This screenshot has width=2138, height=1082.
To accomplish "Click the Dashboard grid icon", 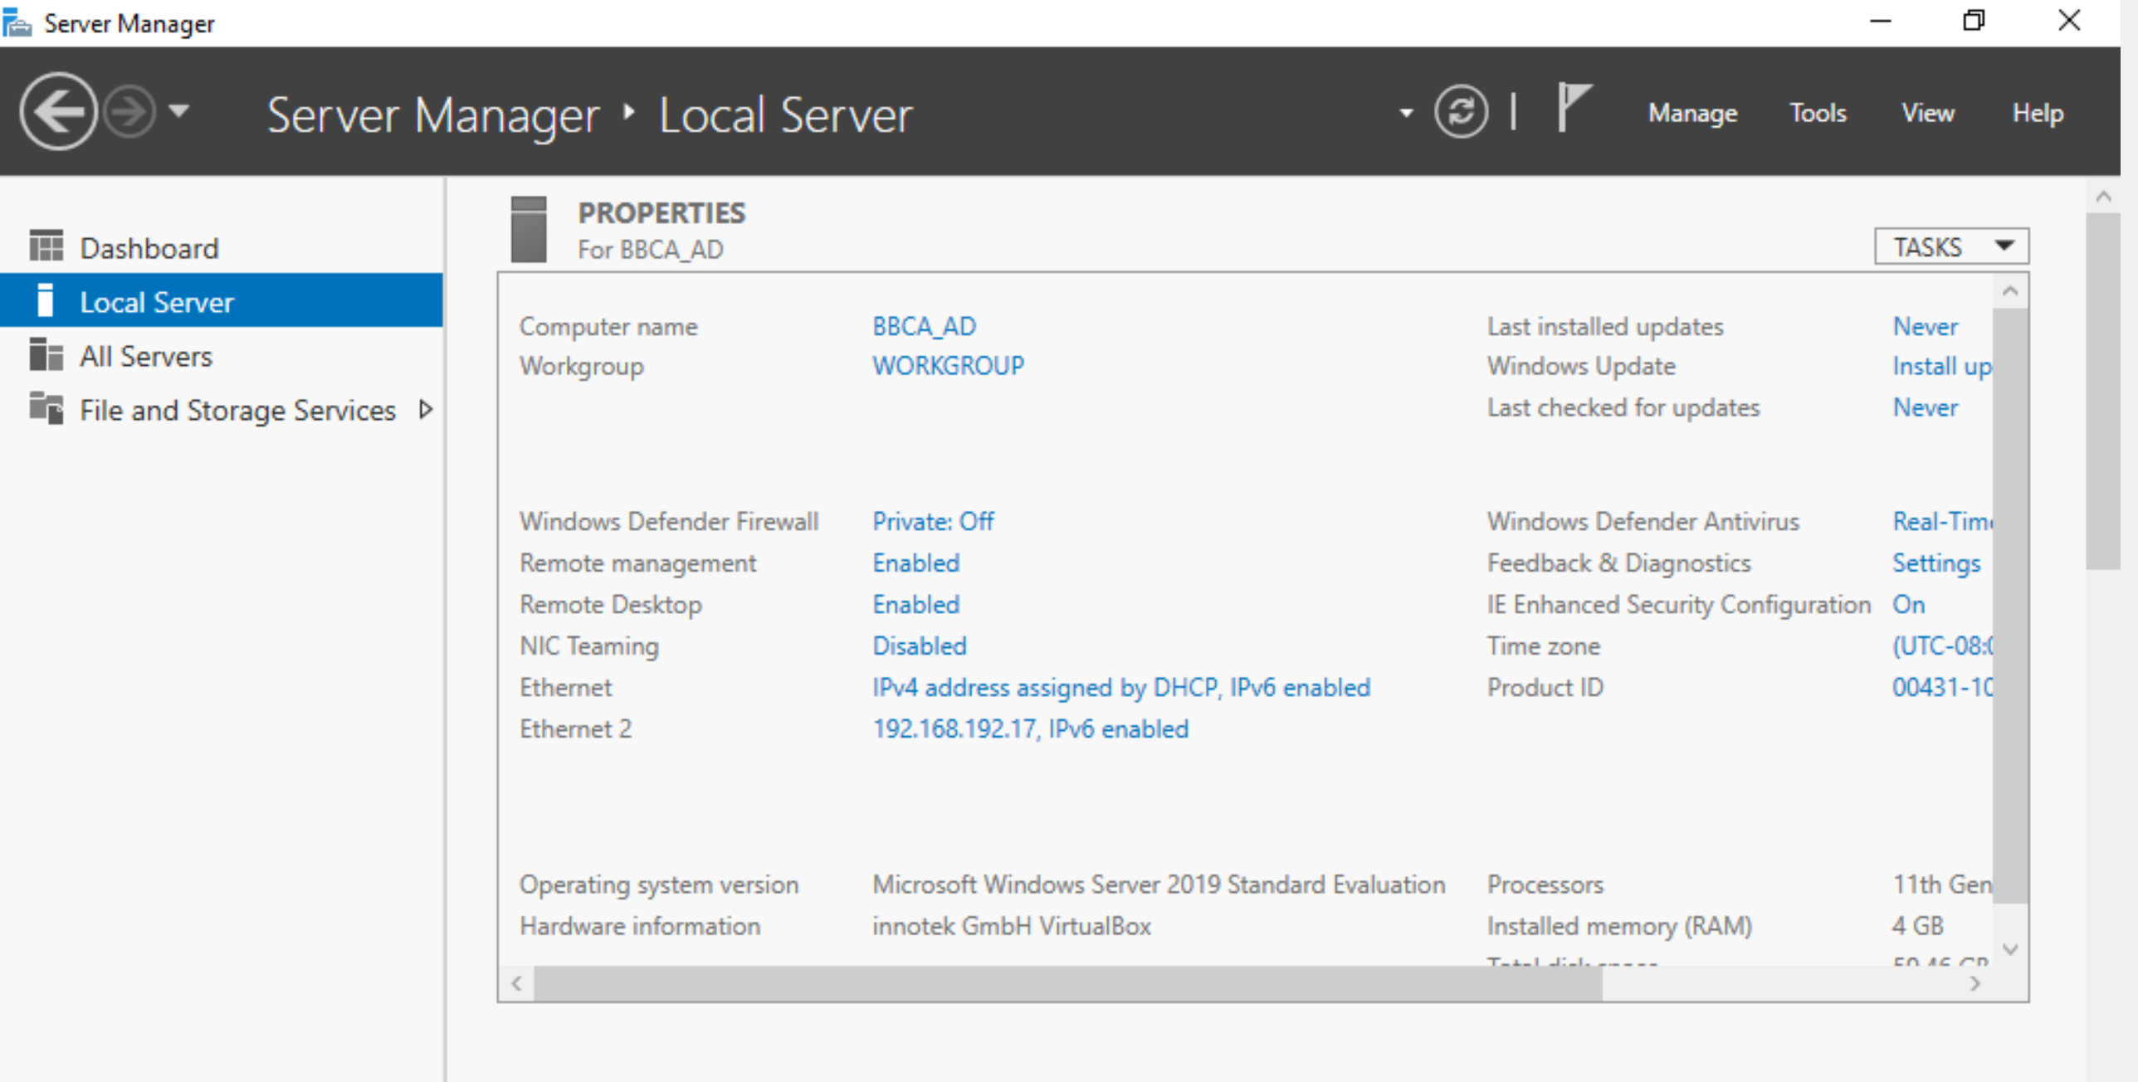I will coord(46,246).
